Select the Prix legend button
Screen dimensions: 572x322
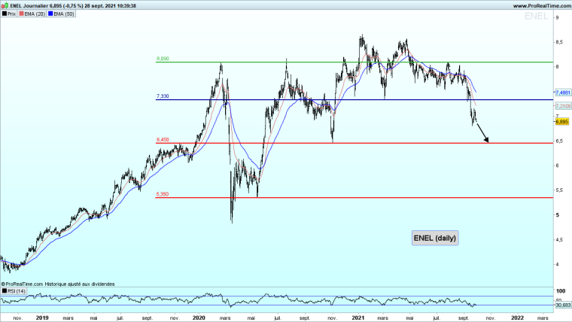point(9,14)
